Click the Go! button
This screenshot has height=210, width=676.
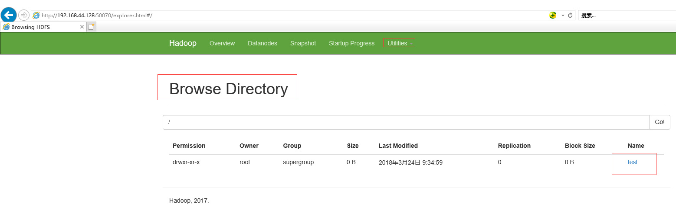pos(660,122)
